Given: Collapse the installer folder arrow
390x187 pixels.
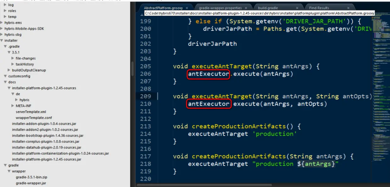Looking at the screenshot, I should tap(2, 40).
